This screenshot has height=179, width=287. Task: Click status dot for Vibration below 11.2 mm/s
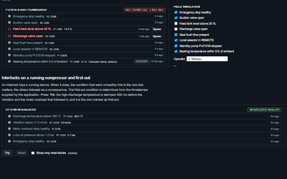pyautogui.click(x=9, y=122)
